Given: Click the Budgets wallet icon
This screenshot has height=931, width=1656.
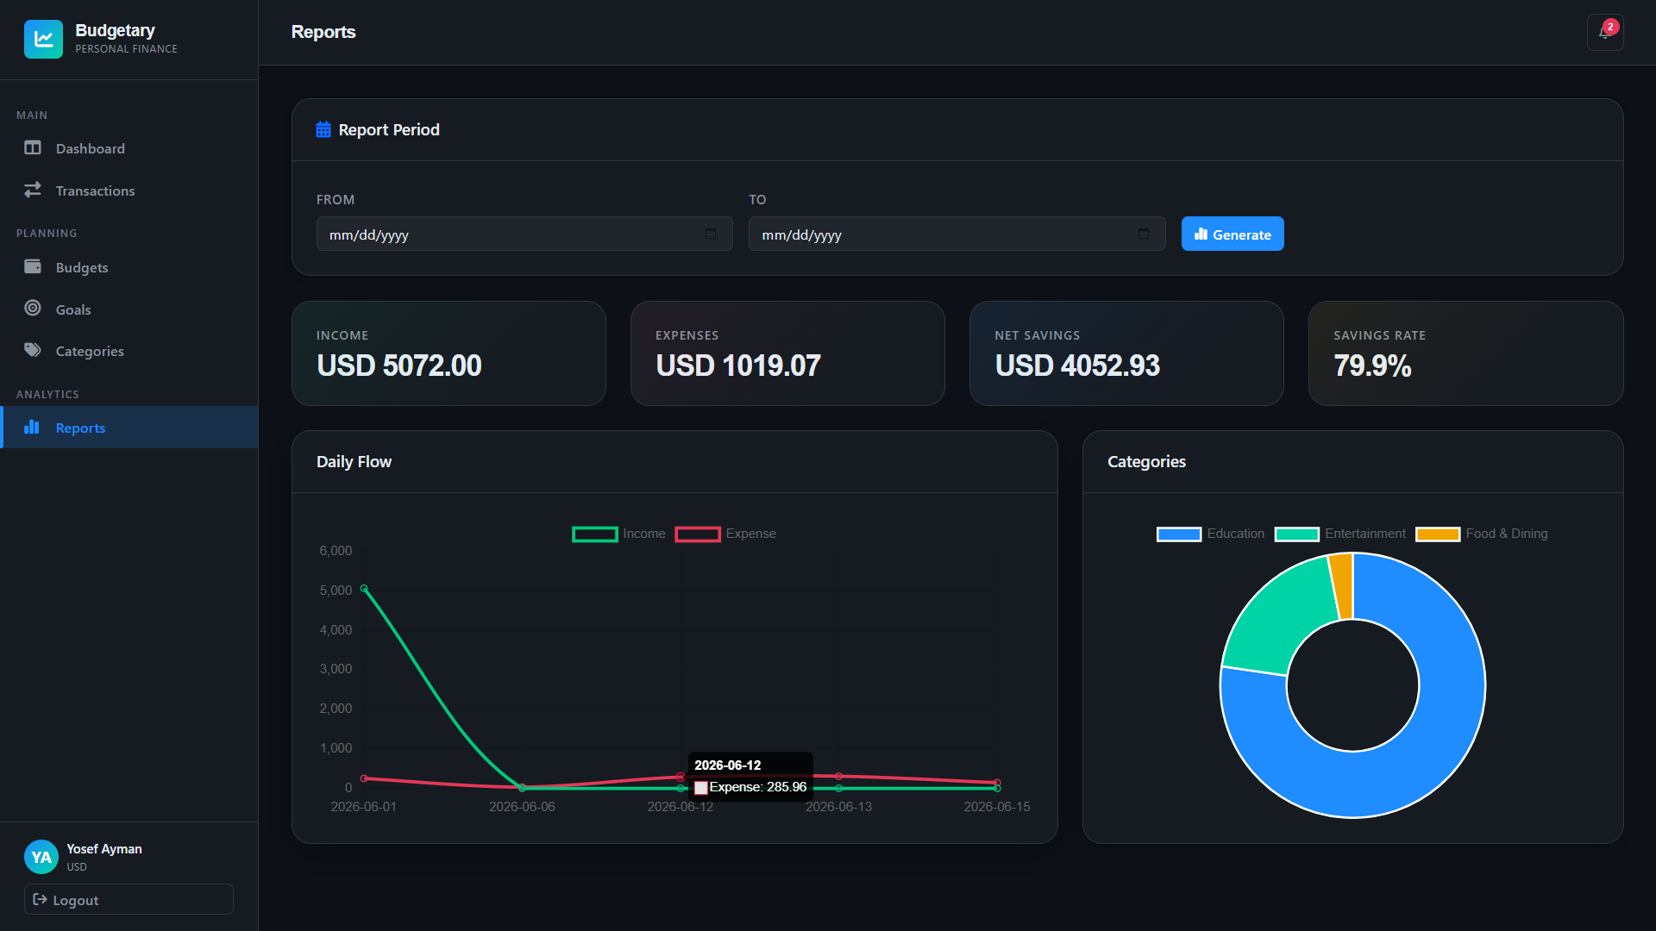Looking at the screenshot, I should 33,266.
